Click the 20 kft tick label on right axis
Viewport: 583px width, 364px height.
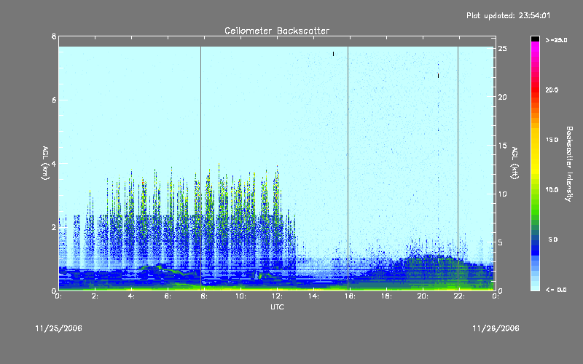[x=503, y=97]
